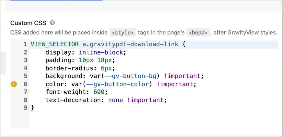Click the --gv-button-bg variable text

click(130, 76)
